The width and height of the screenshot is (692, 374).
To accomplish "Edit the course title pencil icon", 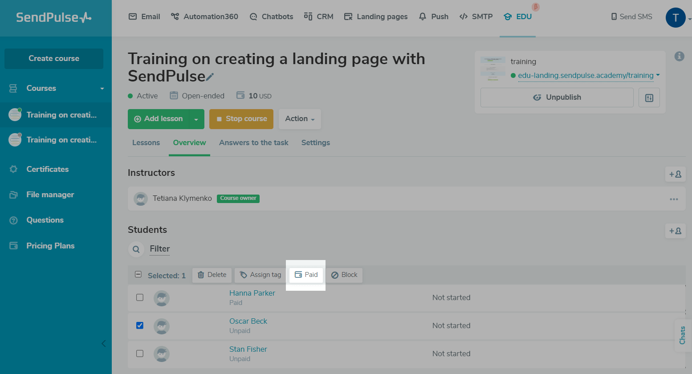I will [210, 77].
